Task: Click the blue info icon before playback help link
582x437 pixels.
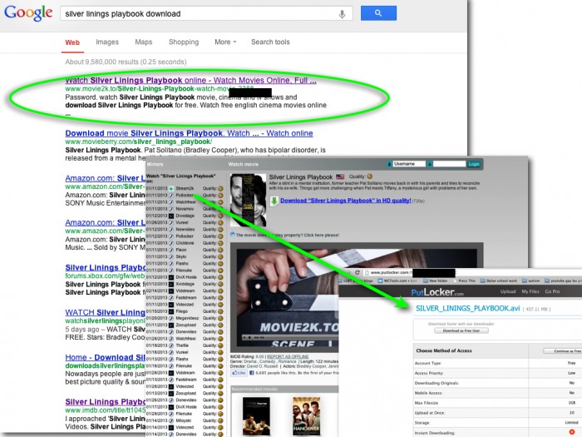Action: point(233,235)
